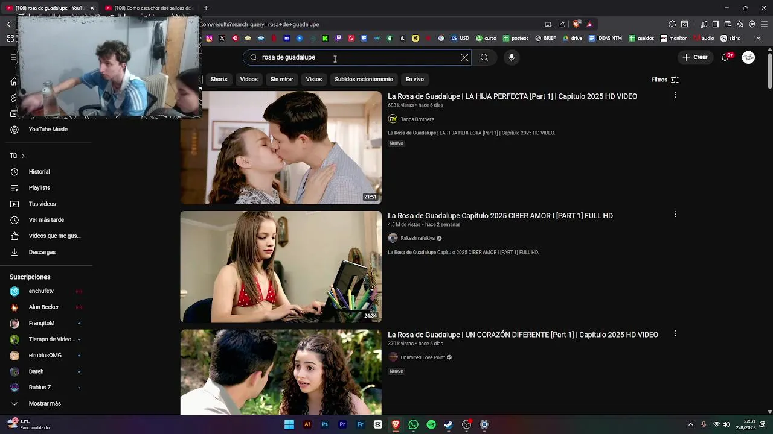Image resolution: width=773 pixels, height=434 pixels.
Task: Open a new browser tab
Action: click(x=206, y=8)
